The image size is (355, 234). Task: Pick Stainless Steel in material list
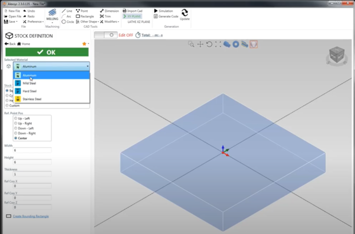(x=32, y=99)
